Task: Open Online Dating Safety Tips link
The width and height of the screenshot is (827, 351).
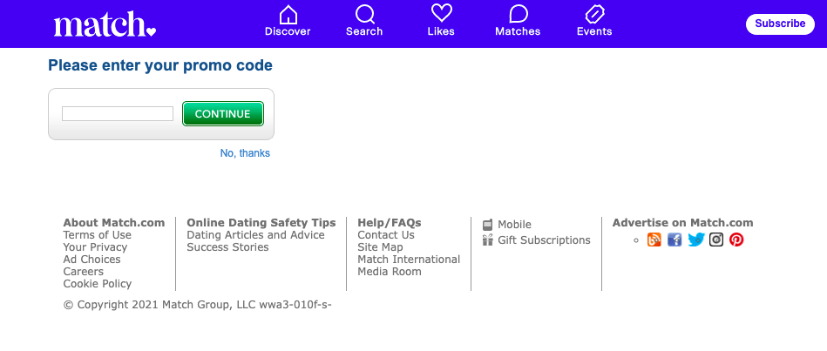Action: pos(261,223)
